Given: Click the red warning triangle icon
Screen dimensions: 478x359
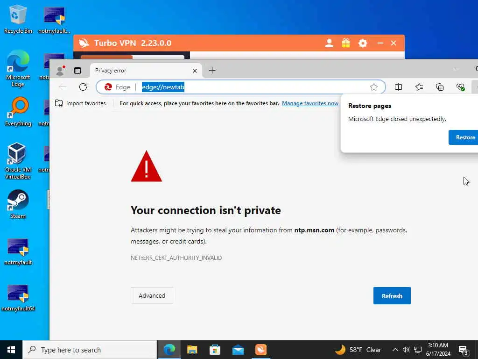Looking at the screenshot, I should (x=146, y=166).
